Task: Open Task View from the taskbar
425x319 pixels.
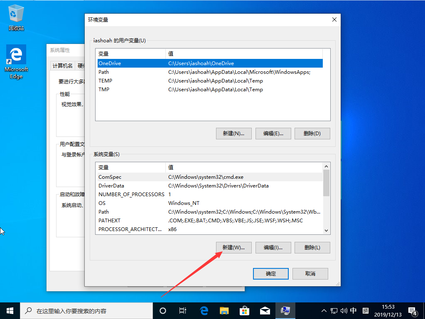Action: click(183, 310)
